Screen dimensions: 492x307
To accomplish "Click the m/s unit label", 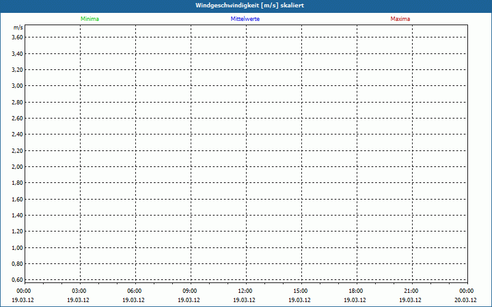I will 18,28.
